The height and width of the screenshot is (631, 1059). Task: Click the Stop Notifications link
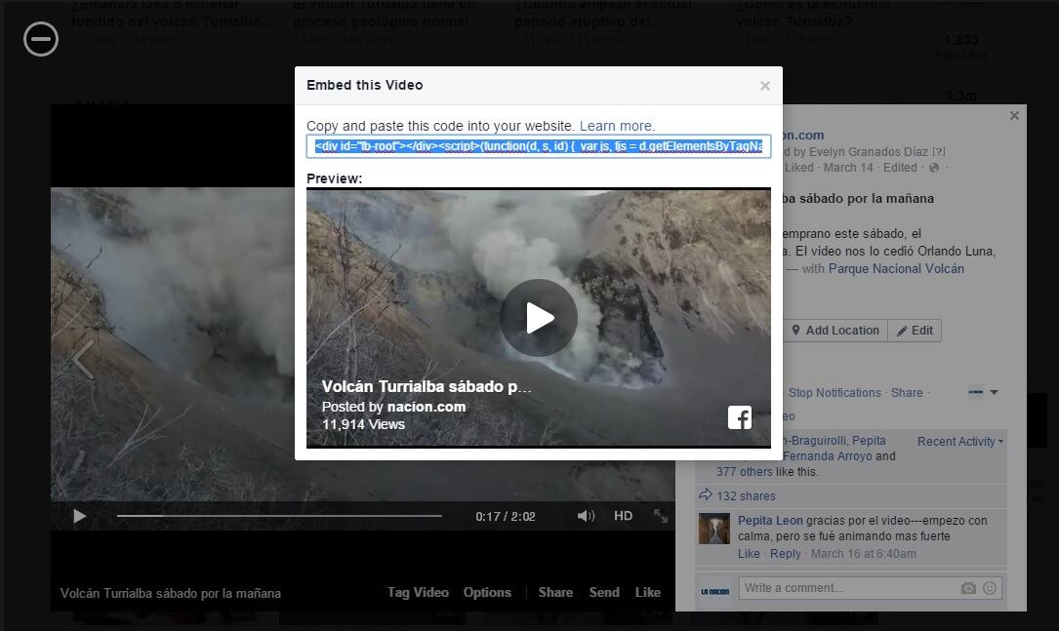click(835, 392)
